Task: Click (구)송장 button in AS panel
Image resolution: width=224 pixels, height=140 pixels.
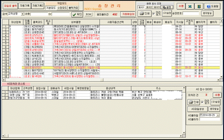Action: [215, 102]
